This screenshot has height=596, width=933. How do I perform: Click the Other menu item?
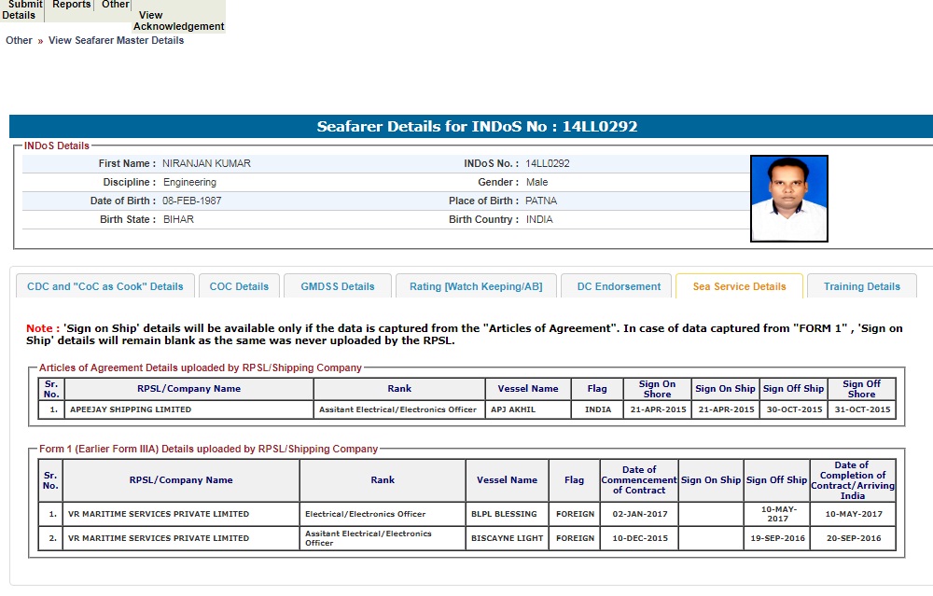tap(116, 6)
